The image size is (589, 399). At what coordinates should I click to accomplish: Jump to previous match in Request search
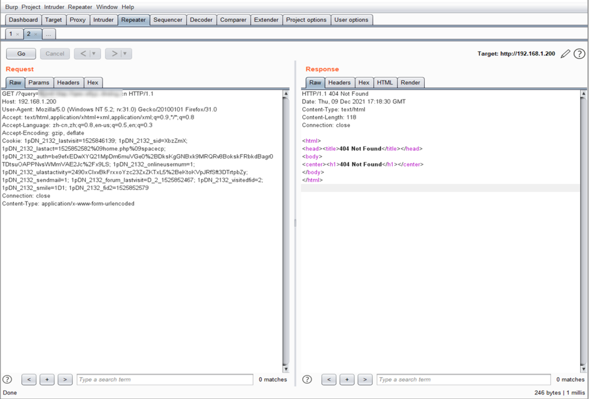(x=29, y=380)
